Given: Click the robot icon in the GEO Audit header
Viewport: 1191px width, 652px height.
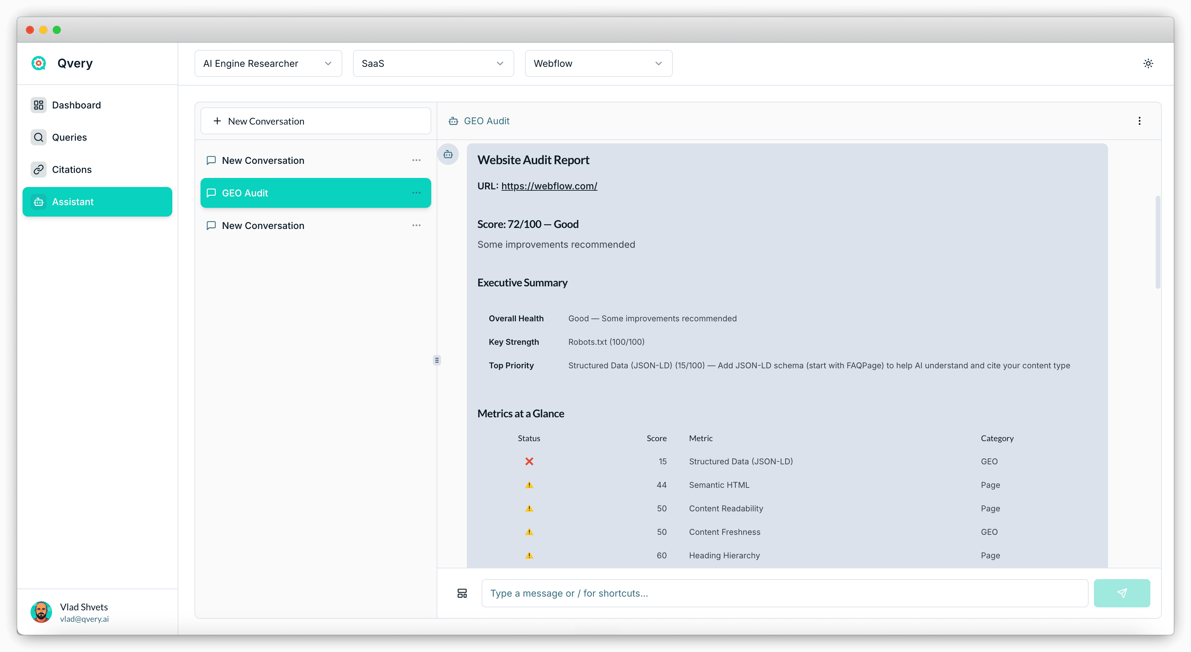Looking at the screenshot, I should [453, 121].
